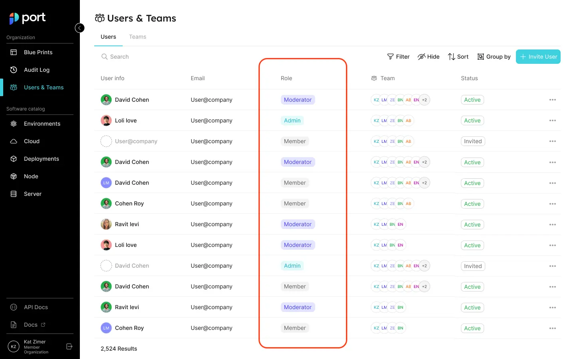The image size is (575, 359).
Task: Hide columns using the Hide button
Action: point(428,57)
